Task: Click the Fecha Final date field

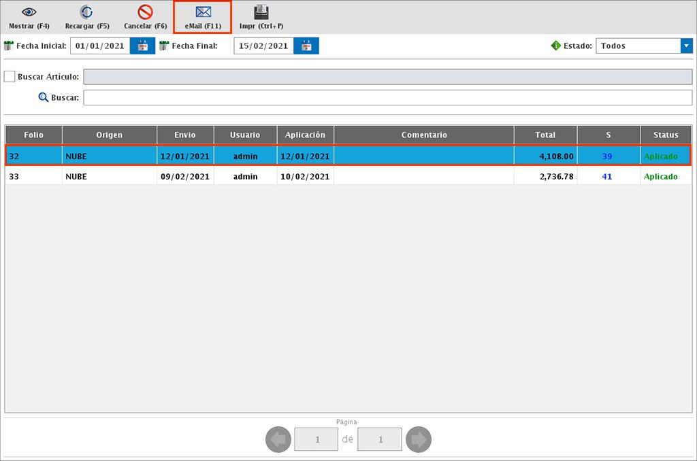Action: [x=263, y=46]
